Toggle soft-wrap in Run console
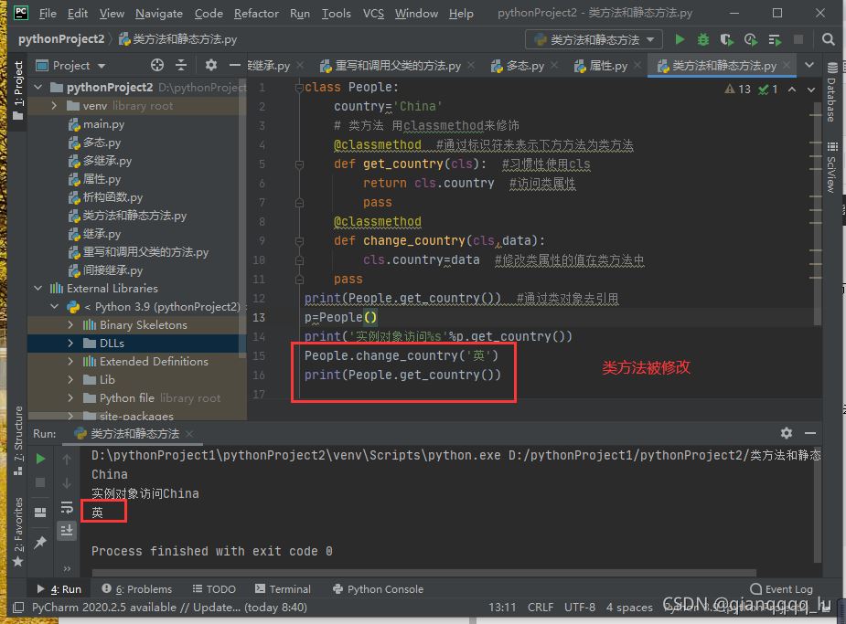 [67, 507]
